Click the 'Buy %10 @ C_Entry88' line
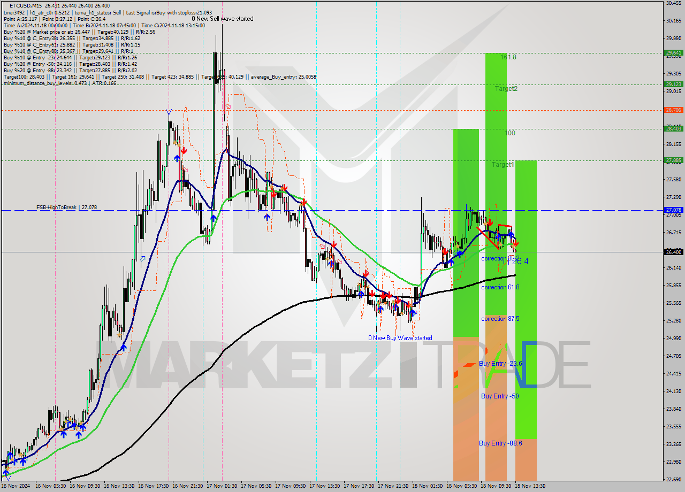 68,51
